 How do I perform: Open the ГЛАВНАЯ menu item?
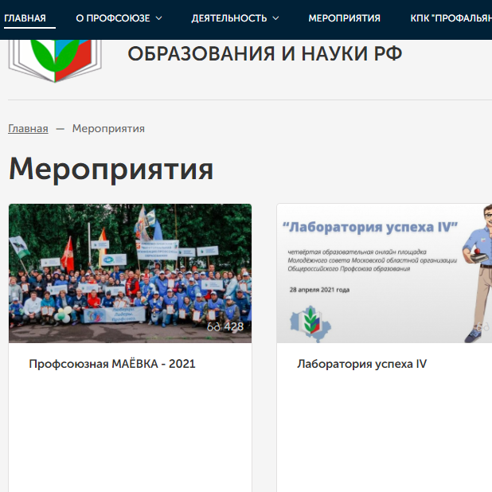point(25,18)
